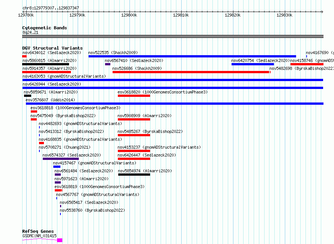Click the black bar under nsv5854974 (Almarri2020)
The width and height of the screenshot is (334, 244).
click(134, 175)
